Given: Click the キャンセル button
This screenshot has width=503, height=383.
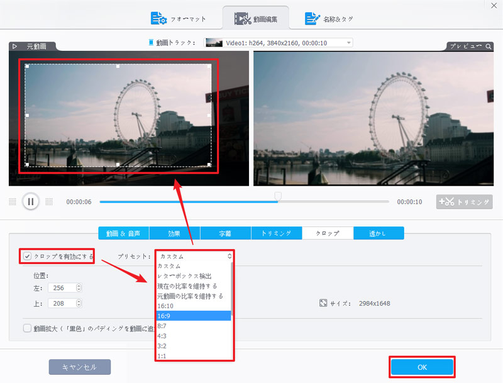Looking at the screenshot, I should click(78, 367).
